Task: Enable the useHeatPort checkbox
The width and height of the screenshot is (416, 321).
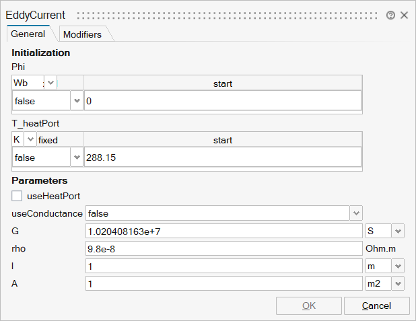Action: click(x=18, y=196)
